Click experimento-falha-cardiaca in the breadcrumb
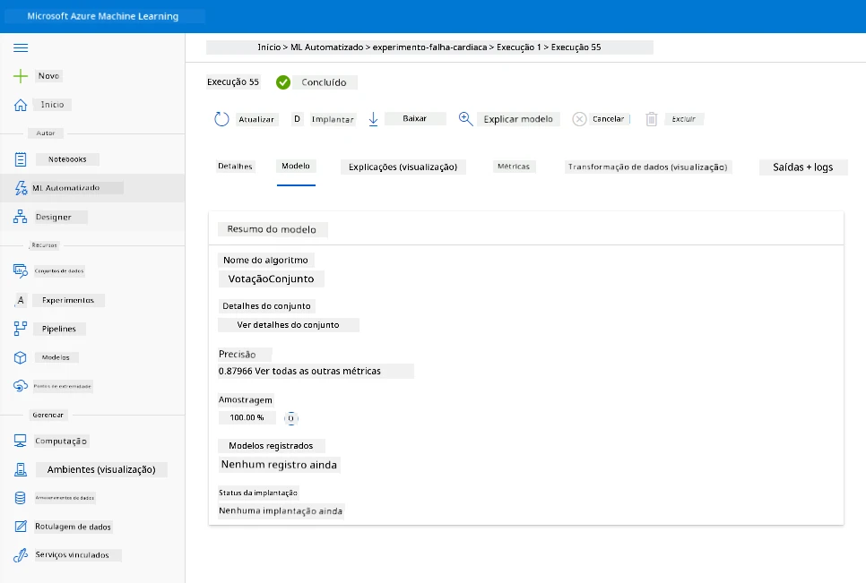The height and width of the screenshot is (583, 866). click(x=429, y=47)
